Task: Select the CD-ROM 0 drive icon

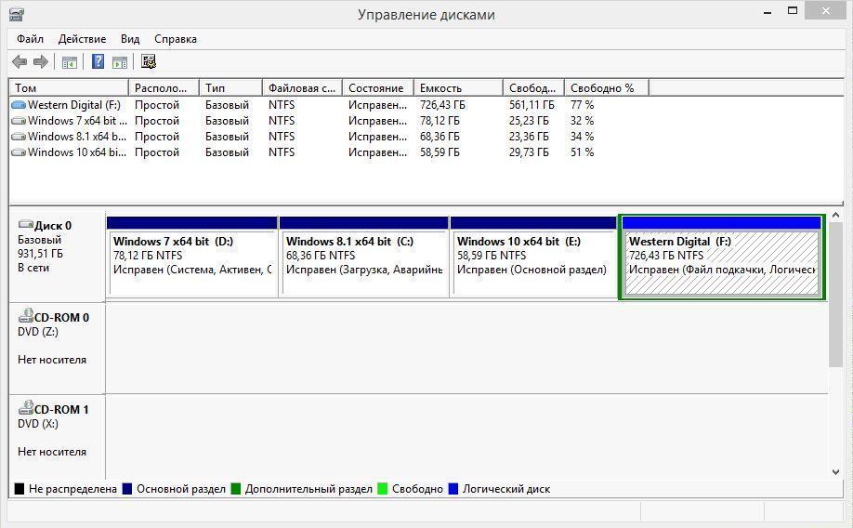Action: pos(26,316)
